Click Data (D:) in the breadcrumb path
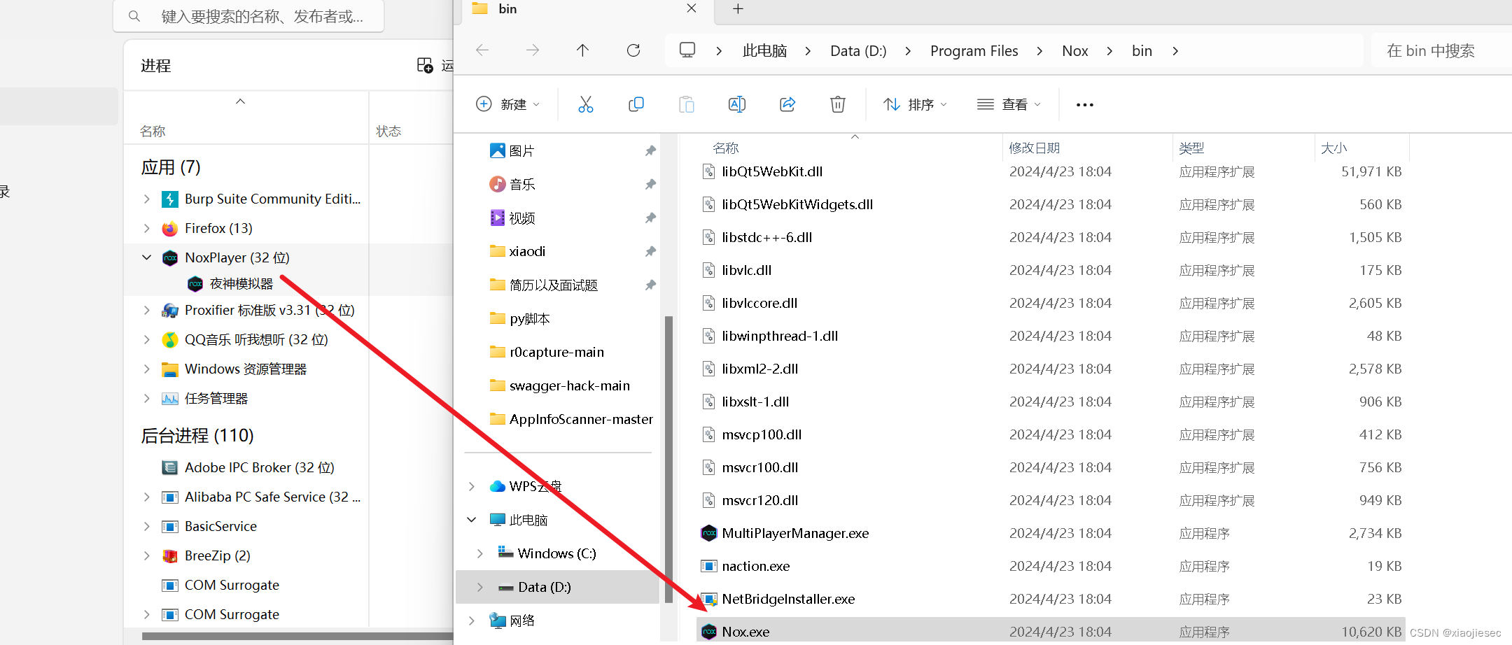This screenshot has height=645, width=1512. pos(858,50)
